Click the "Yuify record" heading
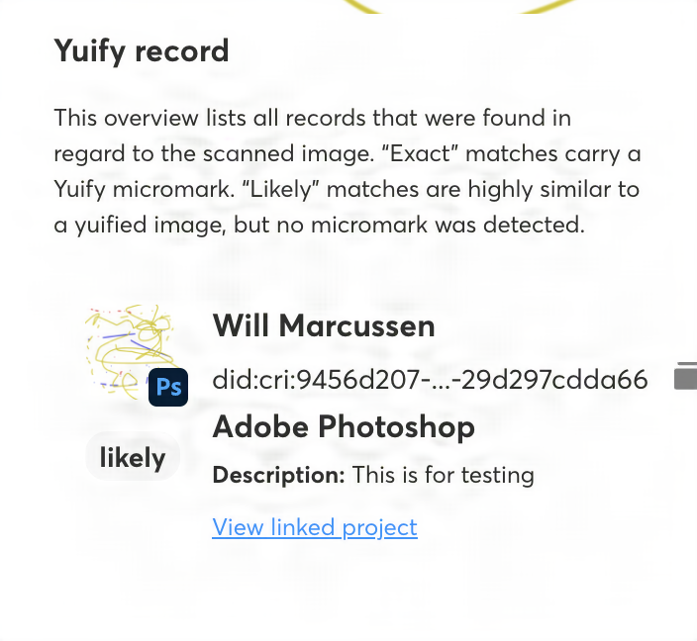 [x=141, y=50]
